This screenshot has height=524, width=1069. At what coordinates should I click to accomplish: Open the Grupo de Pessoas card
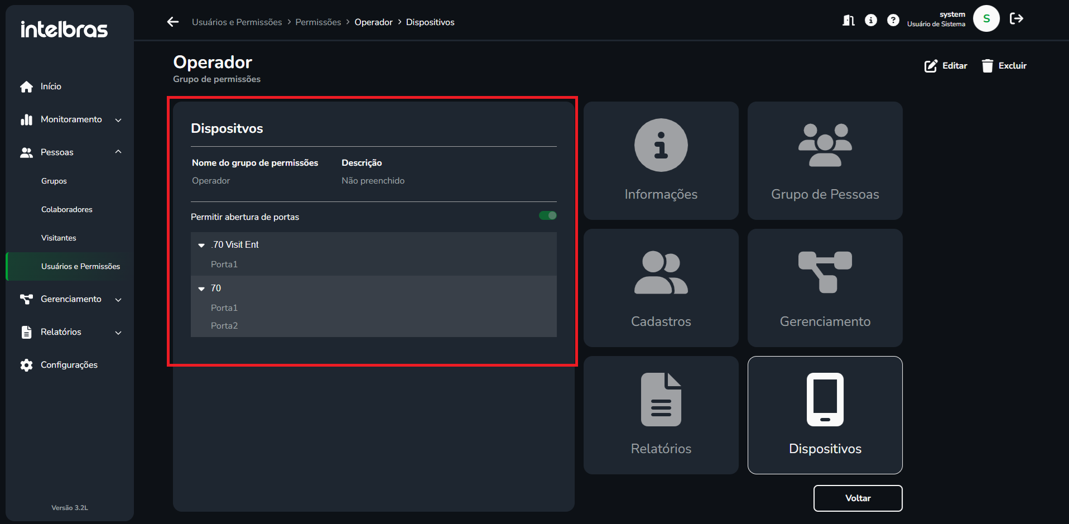[825, 161]
